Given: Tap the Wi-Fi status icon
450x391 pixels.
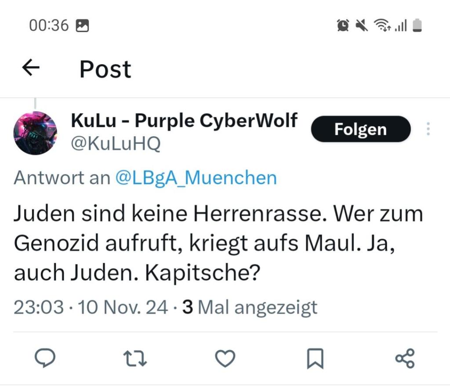Looking at the screenshot, I should [381, 26].
